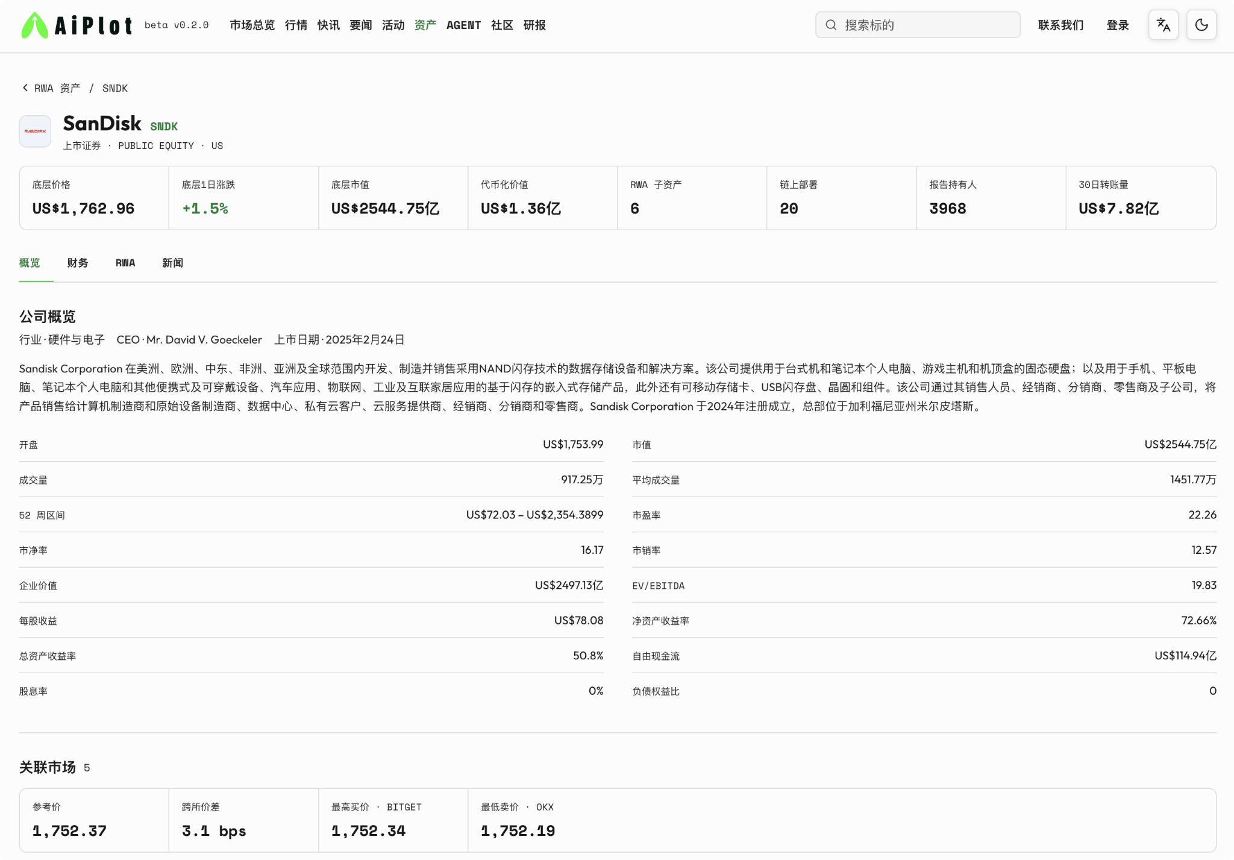Click 市净率 value 16.17

tap(592, 550)
